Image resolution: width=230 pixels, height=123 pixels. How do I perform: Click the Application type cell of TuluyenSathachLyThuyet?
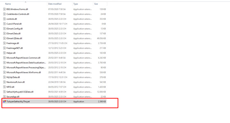(79, 101)
